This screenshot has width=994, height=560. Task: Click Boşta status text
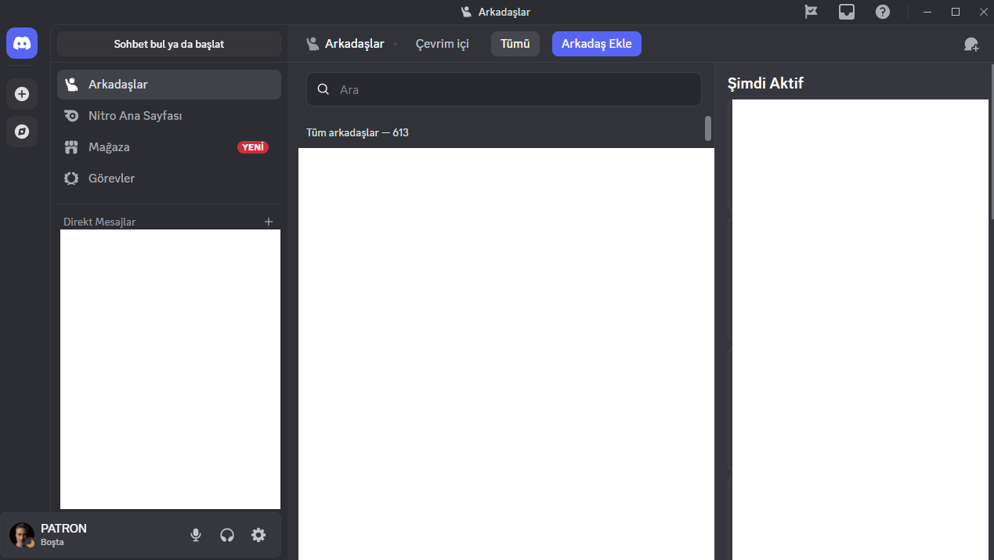52,542
